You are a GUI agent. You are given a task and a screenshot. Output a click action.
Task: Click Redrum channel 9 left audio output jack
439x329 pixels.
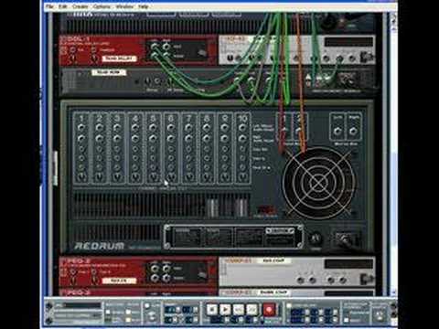pyautogui.click(x=225, y=128)
